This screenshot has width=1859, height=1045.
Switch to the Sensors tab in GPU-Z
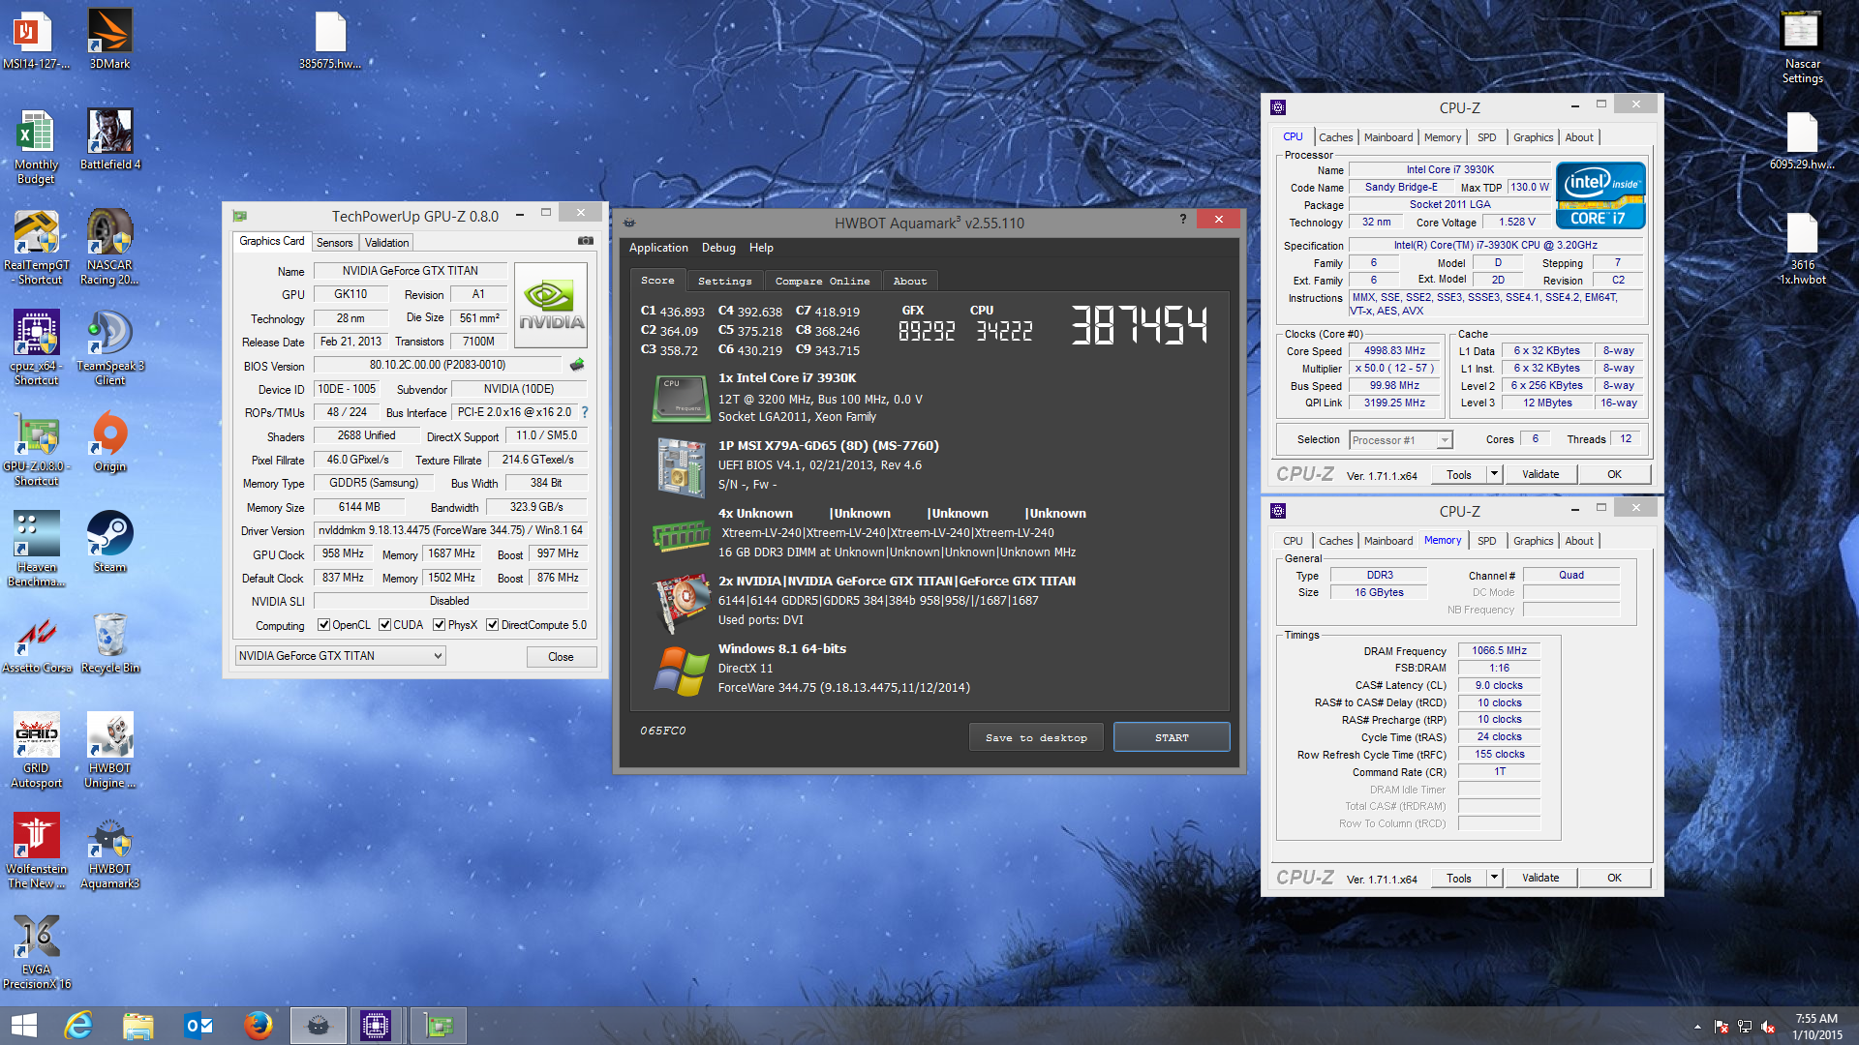(334, 243)
